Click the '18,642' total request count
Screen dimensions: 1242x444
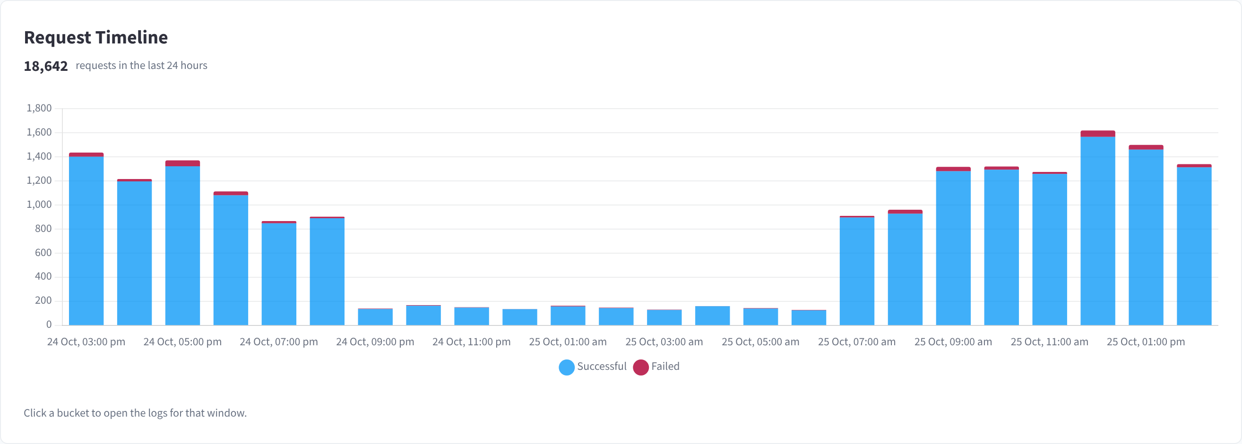(46, 66)
